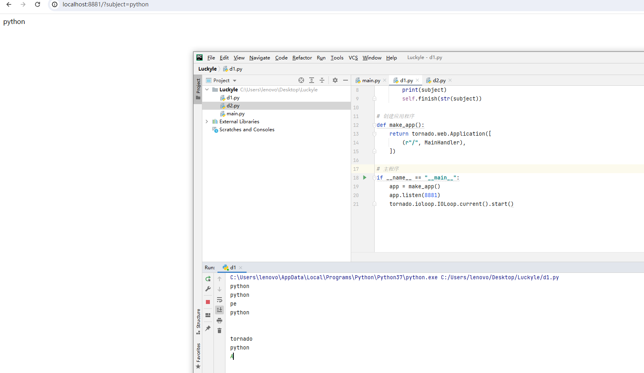Image resolution: width=644 pixels, height=373 pixels.
Task: Open Project panel gear settings
Action: pos(335,80)
